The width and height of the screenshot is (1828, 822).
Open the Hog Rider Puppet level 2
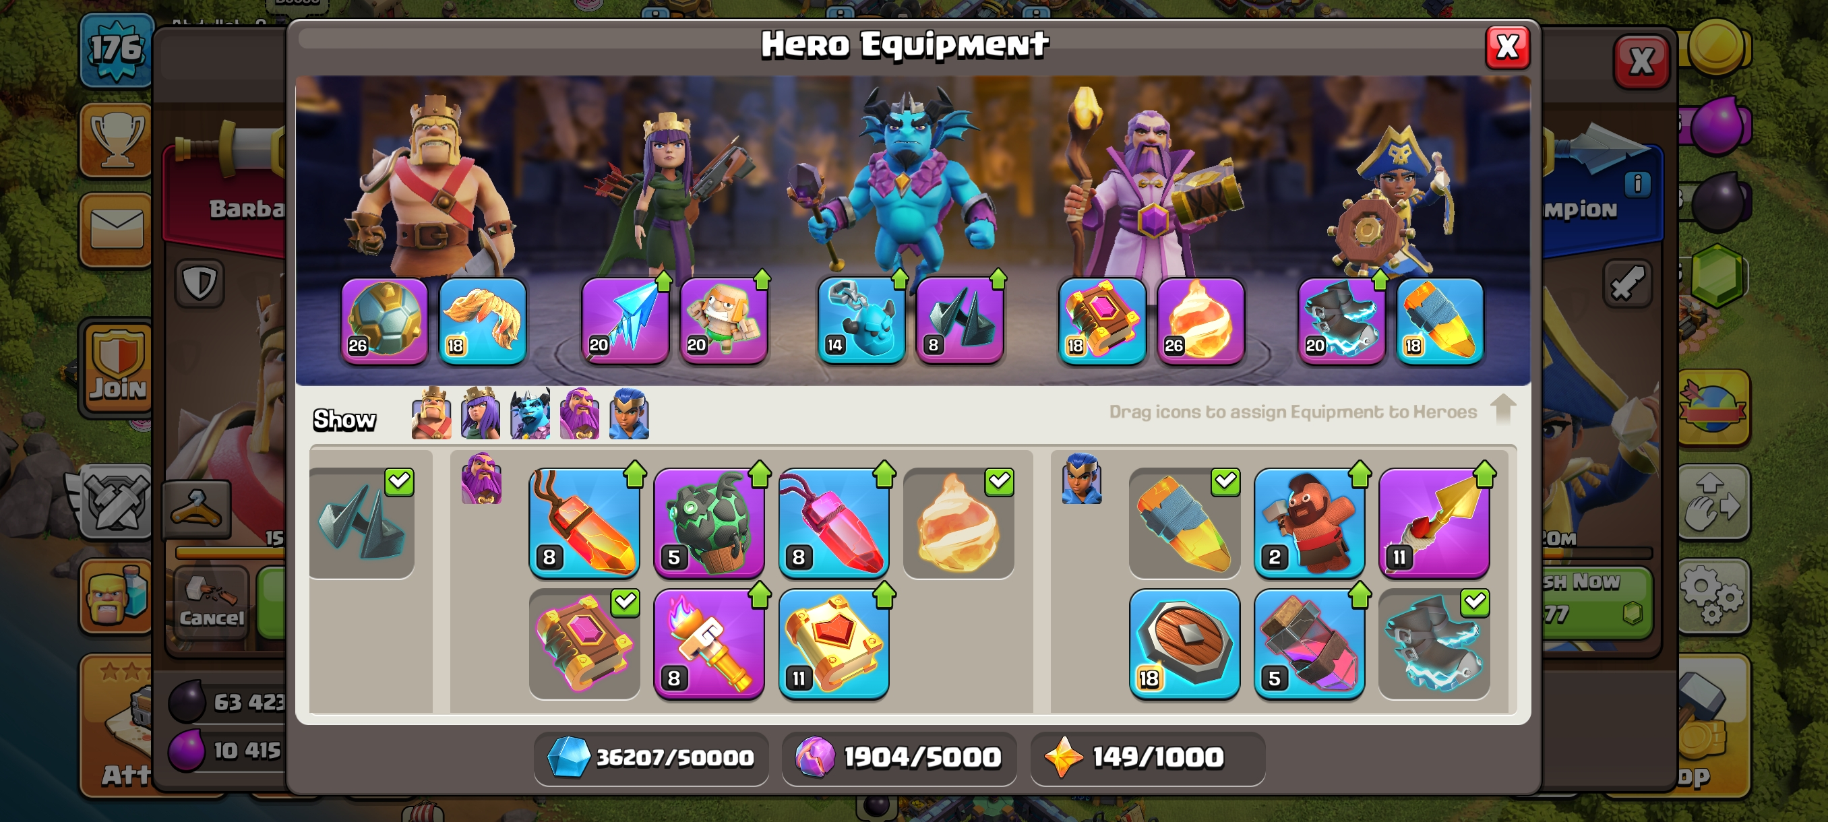tap(1308, 523)
